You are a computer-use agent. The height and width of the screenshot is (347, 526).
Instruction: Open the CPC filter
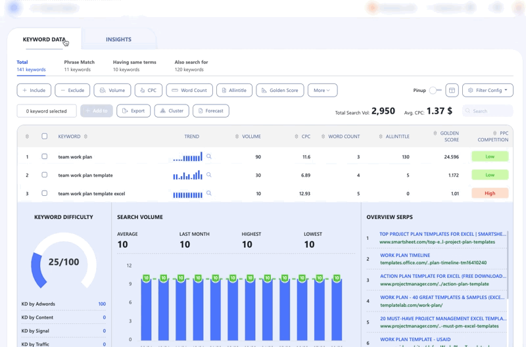tap(149, 90)
